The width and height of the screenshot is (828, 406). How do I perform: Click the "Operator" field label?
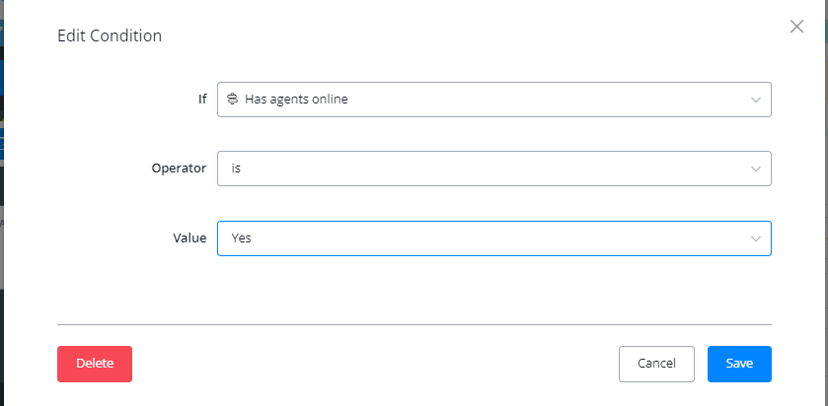coord(178,169)
